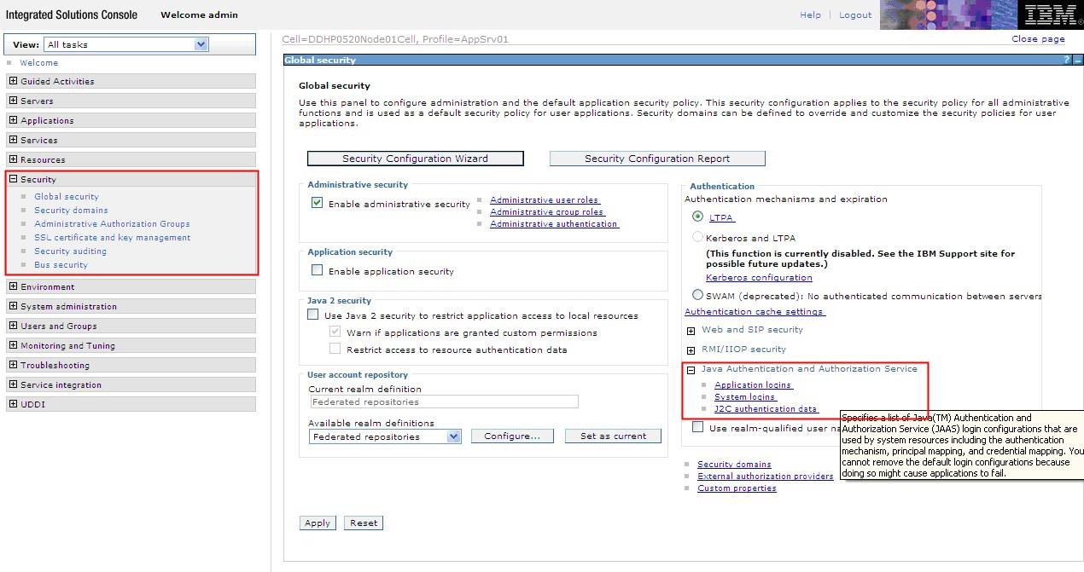Select Kerberos and LTPA radio button
The image size is (1084, 572).
[x=698, y=237]
